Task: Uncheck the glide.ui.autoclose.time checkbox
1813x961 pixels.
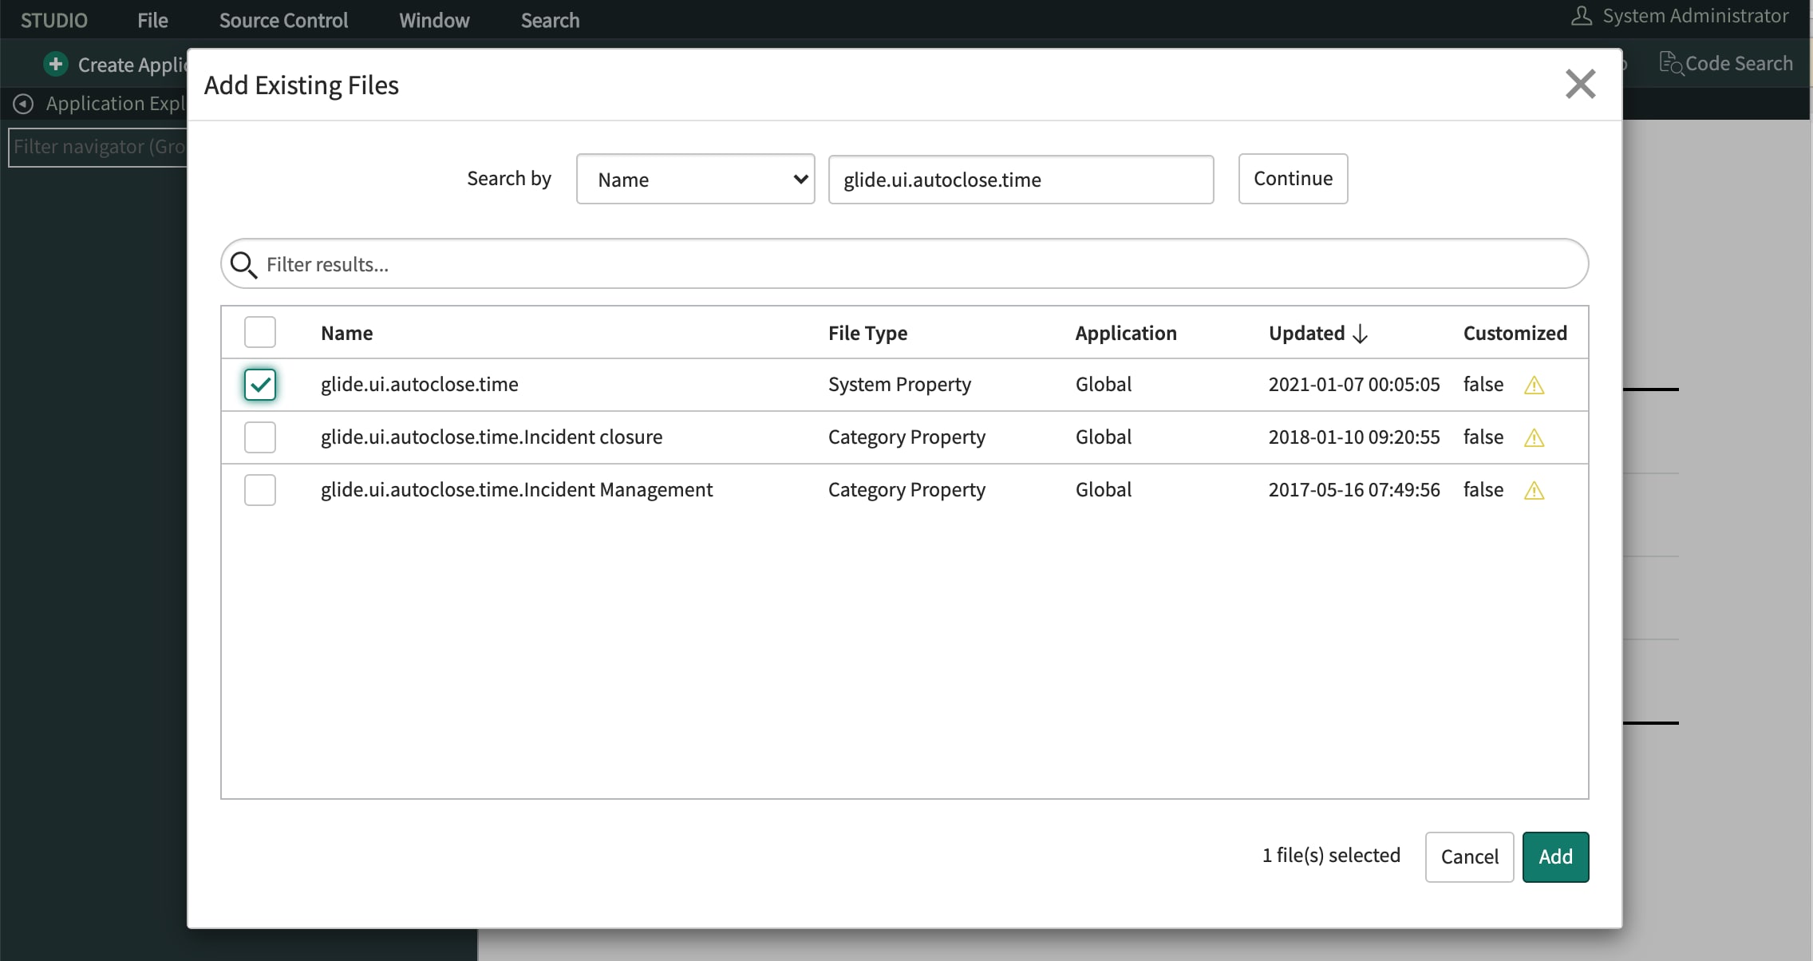Action: (x=260, y=385)
